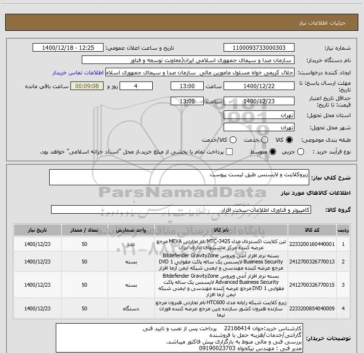Click the unit cell دستگاه in row 4
Viewport: 364px width, 353px height.
coord(131,308)
